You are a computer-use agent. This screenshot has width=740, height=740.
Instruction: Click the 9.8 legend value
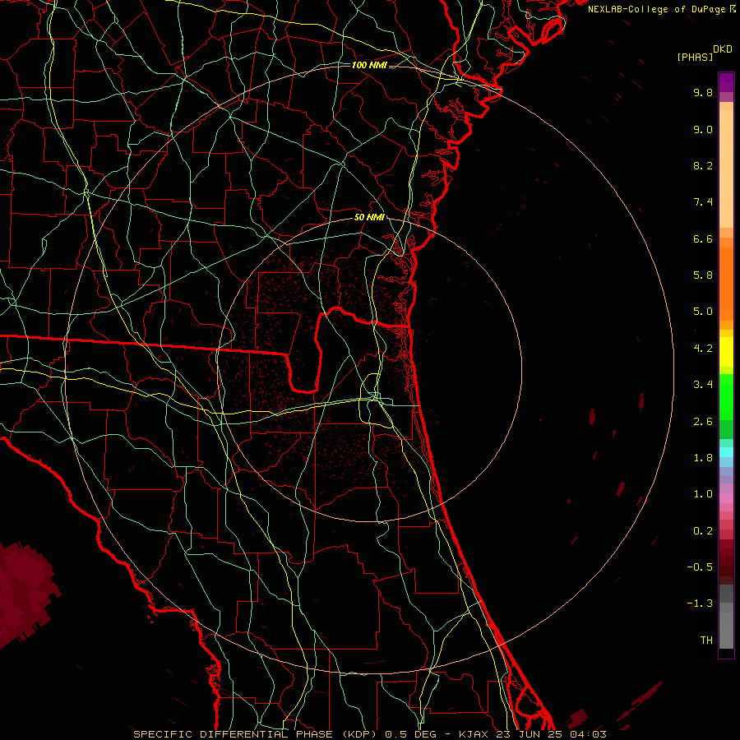pos(703,92)
